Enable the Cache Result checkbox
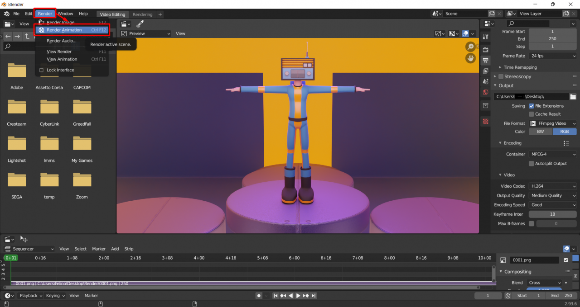580x307 pixels. click(532, 114)
